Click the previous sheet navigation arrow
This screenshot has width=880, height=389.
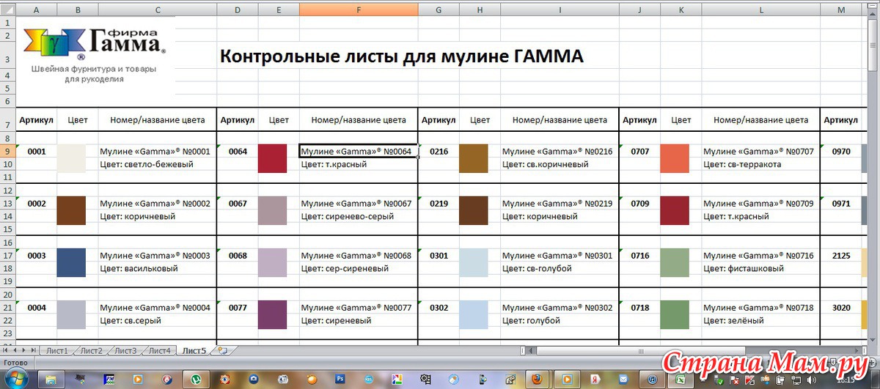pyautogui.click(x=15, y=351)
